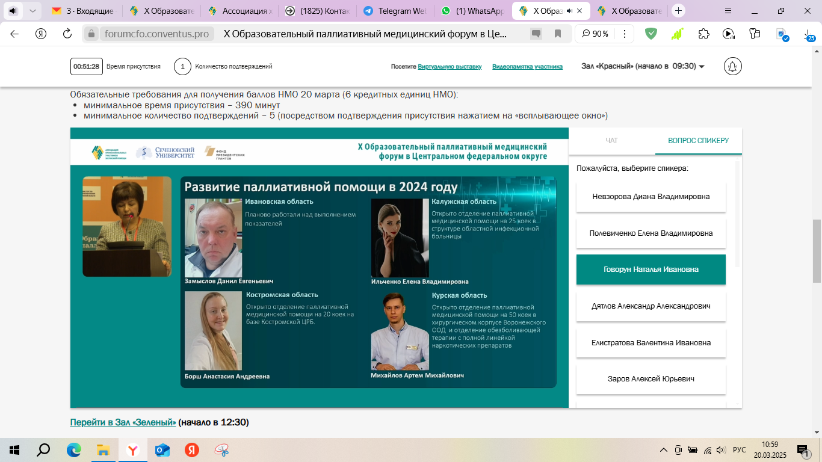Open the Windows Start menu
Image resolution: width=822 pixels, height=462 pixels.
(x=14, y=450)
